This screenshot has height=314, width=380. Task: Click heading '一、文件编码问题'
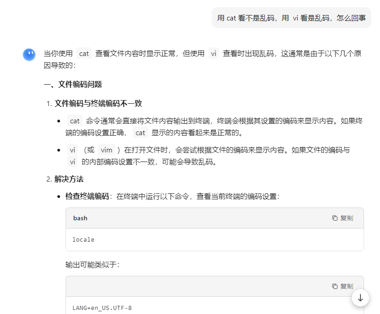[x=73, y=84]
